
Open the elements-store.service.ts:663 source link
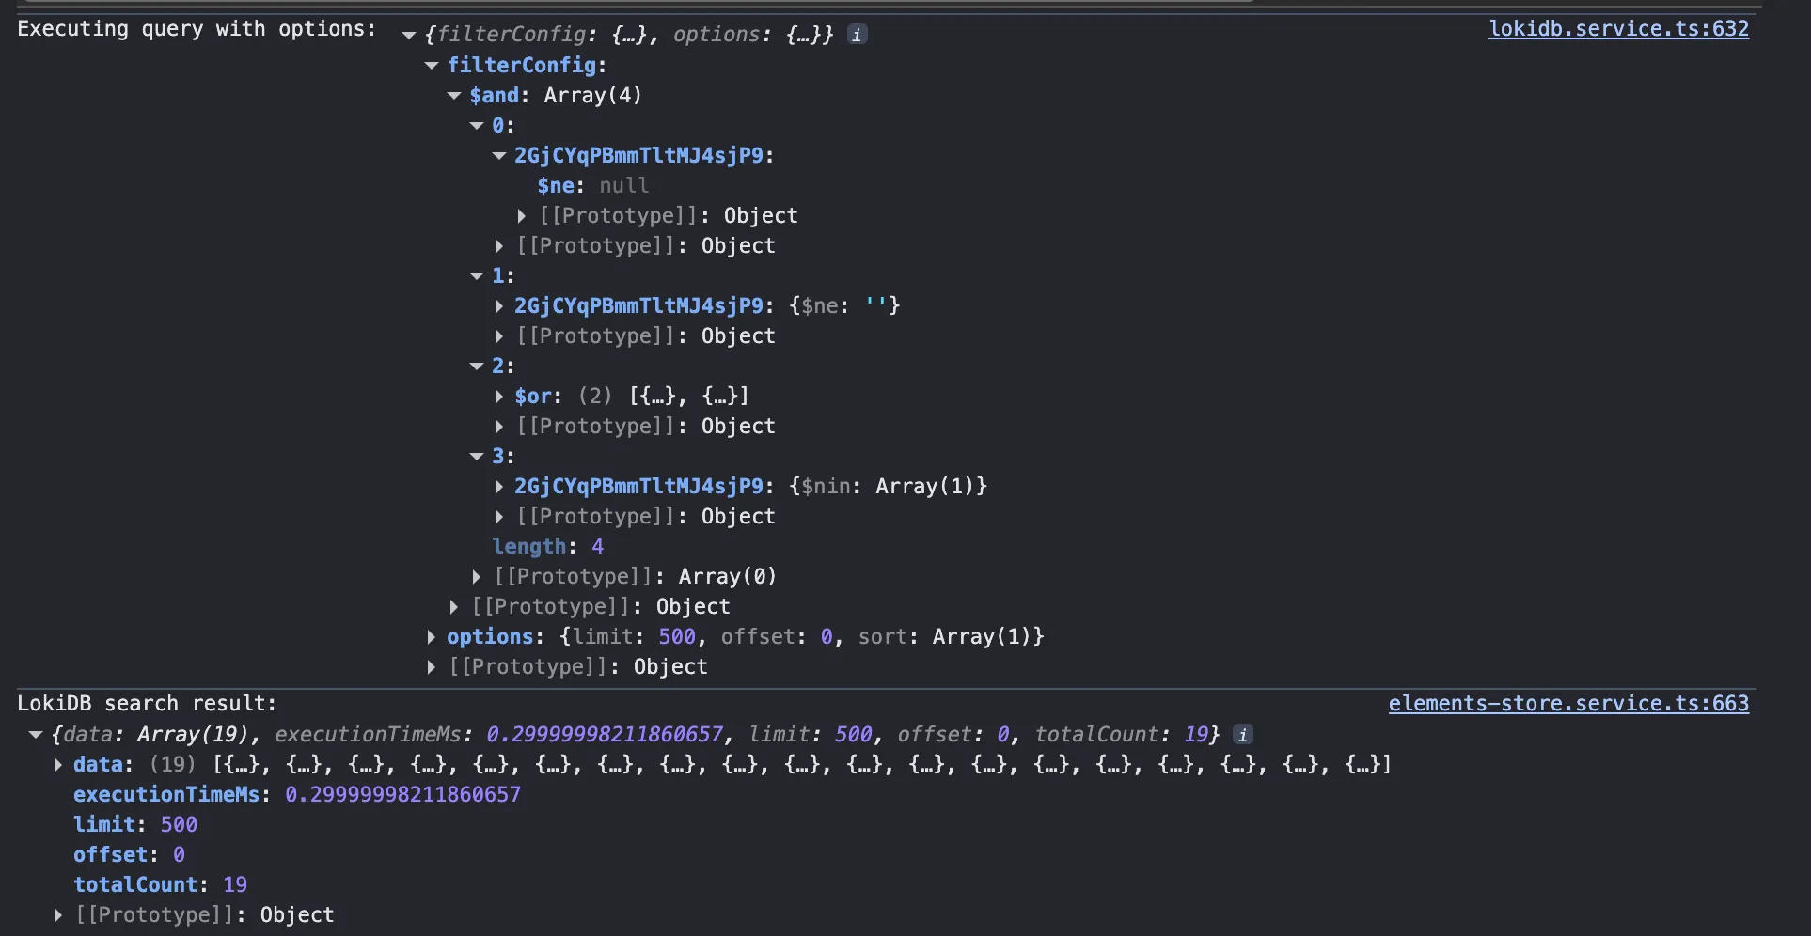[x=1567, y=704]
